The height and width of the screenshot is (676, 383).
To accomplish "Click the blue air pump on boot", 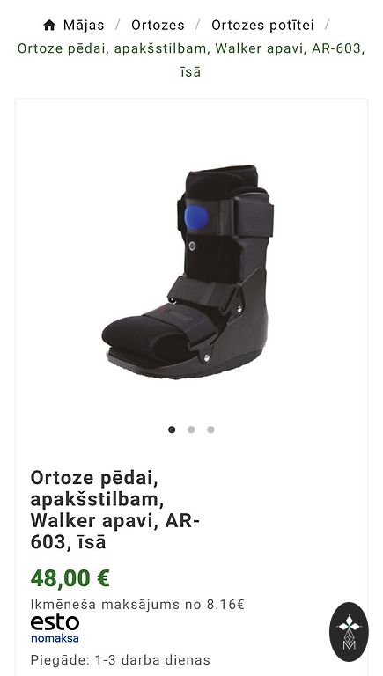I will (196, 217).
